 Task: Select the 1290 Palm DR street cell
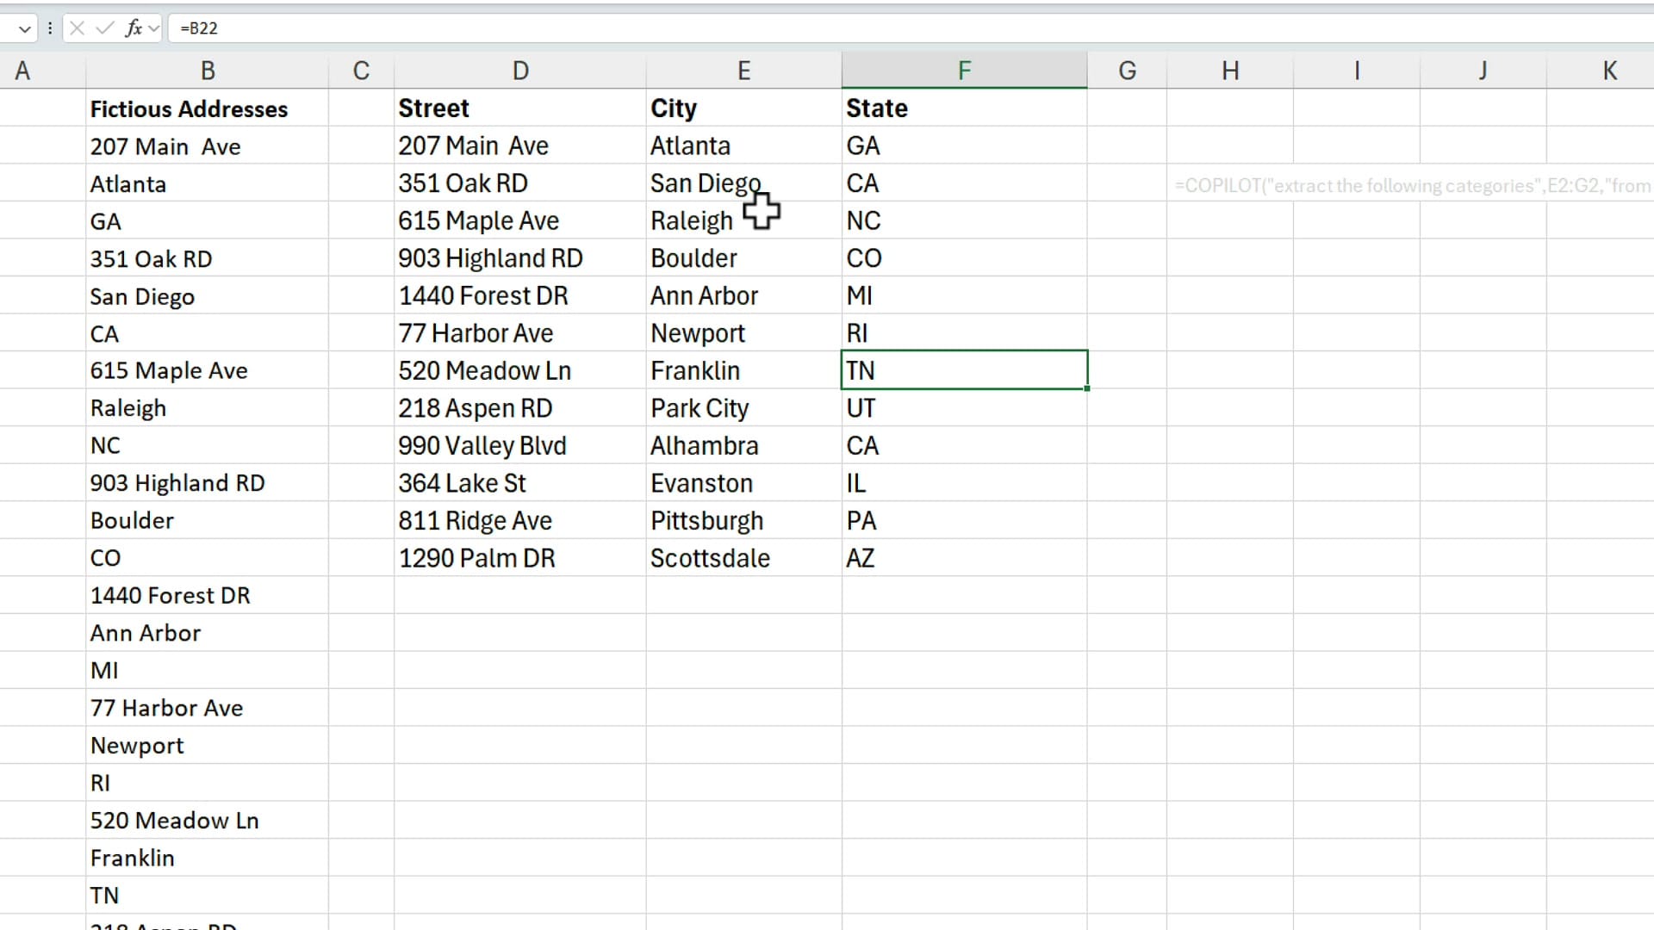(x=519, y=557)
